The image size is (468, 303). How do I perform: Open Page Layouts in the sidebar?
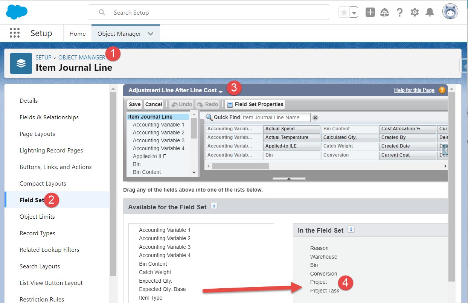click(37, 134)
